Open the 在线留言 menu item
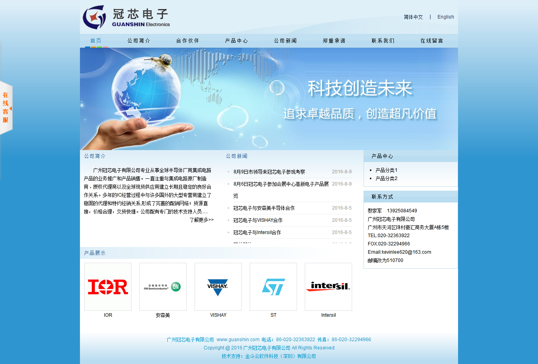This screenshot has width=538, height=364. [x=432, y=40]
